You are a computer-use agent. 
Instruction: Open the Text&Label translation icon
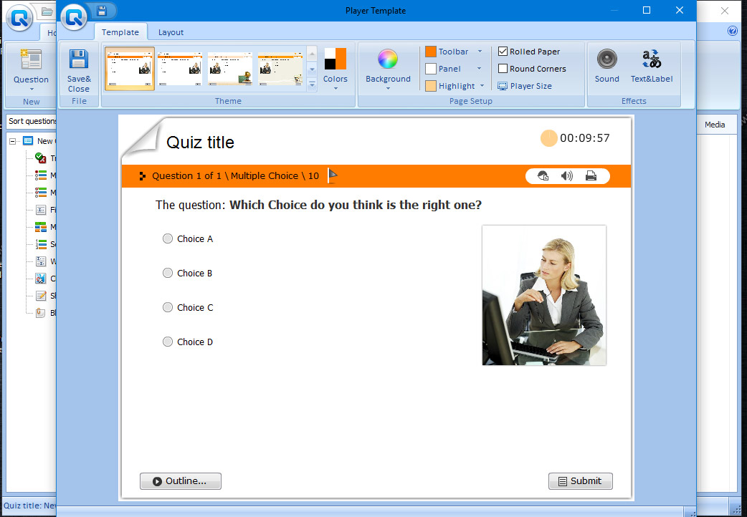click(x=651, y=59)
